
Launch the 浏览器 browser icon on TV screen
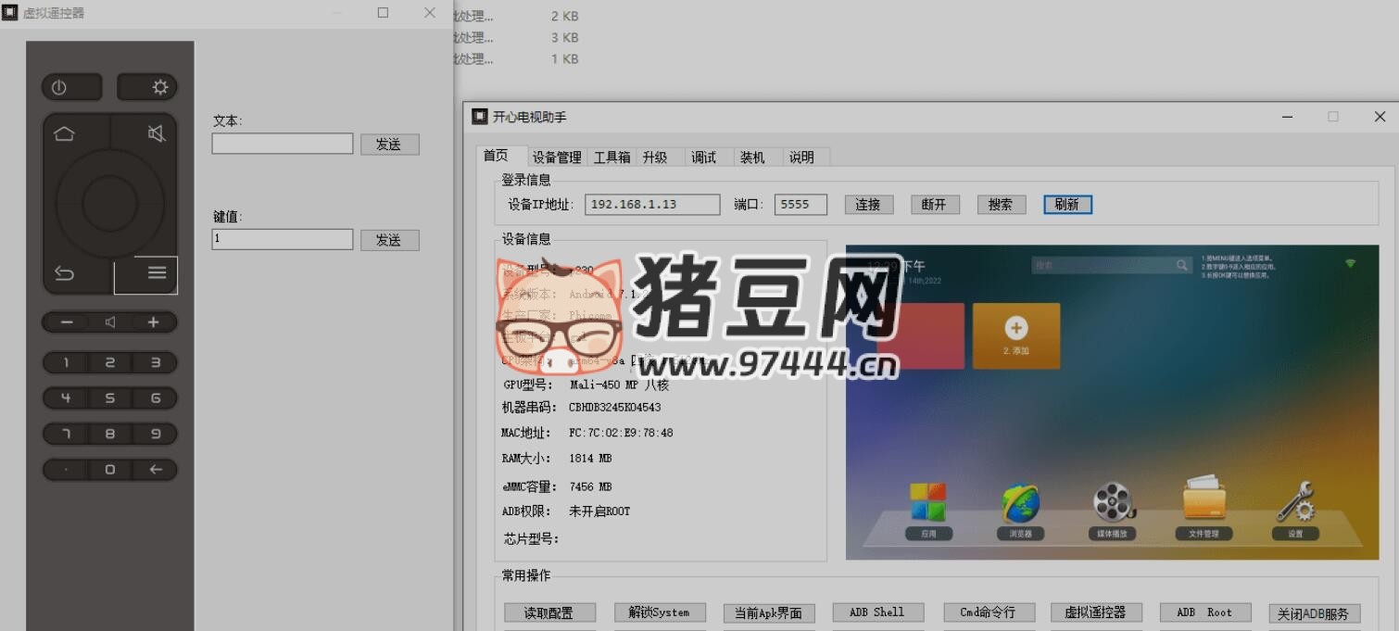(x=1019, y=505)
